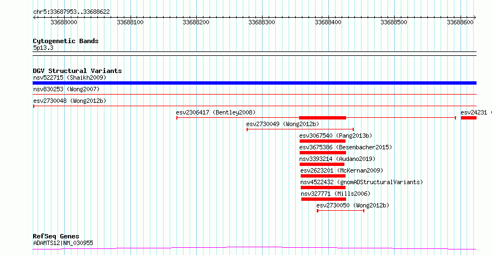Click the red esv24231 variant bar

468,118
